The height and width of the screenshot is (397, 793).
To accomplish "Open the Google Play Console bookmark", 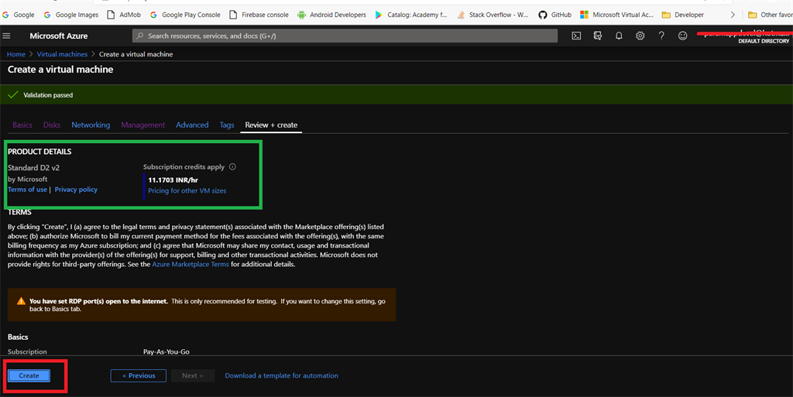I will 185,15.
